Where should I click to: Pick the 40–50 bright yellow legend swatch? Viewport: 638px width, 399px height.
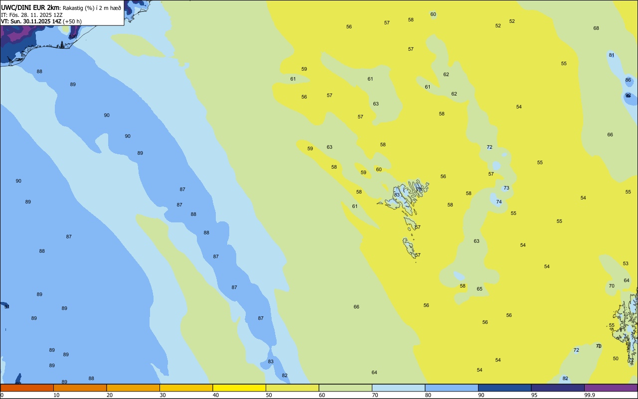coord(239,388)
